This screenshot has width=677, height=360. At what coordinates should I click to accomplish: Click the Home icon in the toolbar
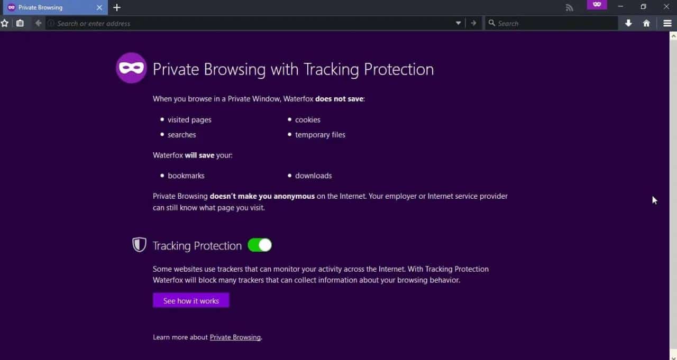click(x=646, y=23)
